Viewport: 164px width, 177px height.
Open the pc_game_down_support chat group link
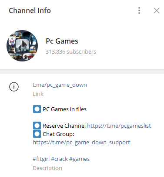pyautogui.click(x=81, y=142)
